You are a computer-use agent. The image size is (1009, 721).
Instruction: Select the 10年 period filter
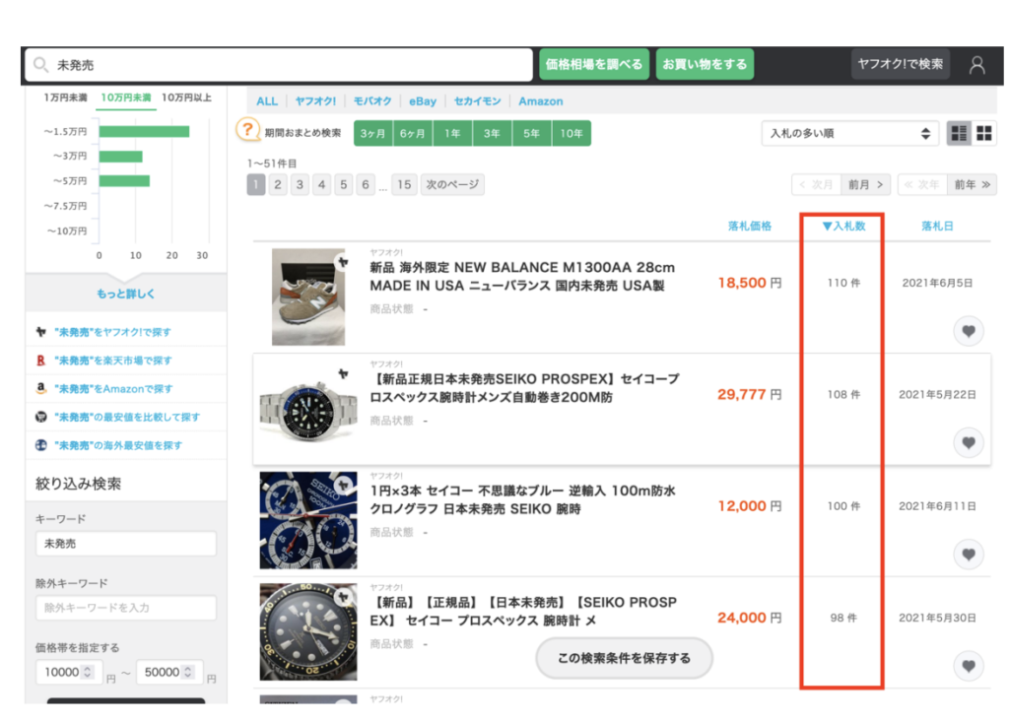click(572, 133)
